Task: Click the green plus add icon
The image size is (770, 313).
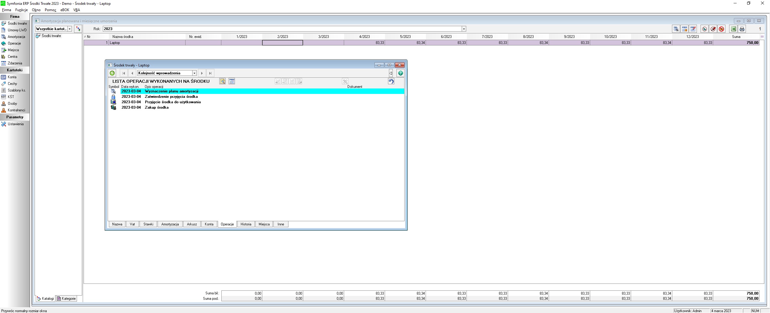Action: point(112,73)
